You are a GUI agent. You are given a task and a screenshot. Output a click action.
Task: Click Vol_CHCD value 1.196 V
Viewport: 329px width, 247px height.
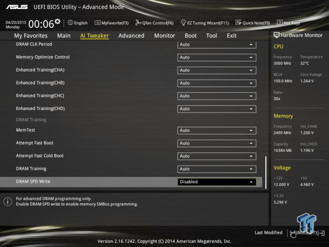tap(307, 150)
